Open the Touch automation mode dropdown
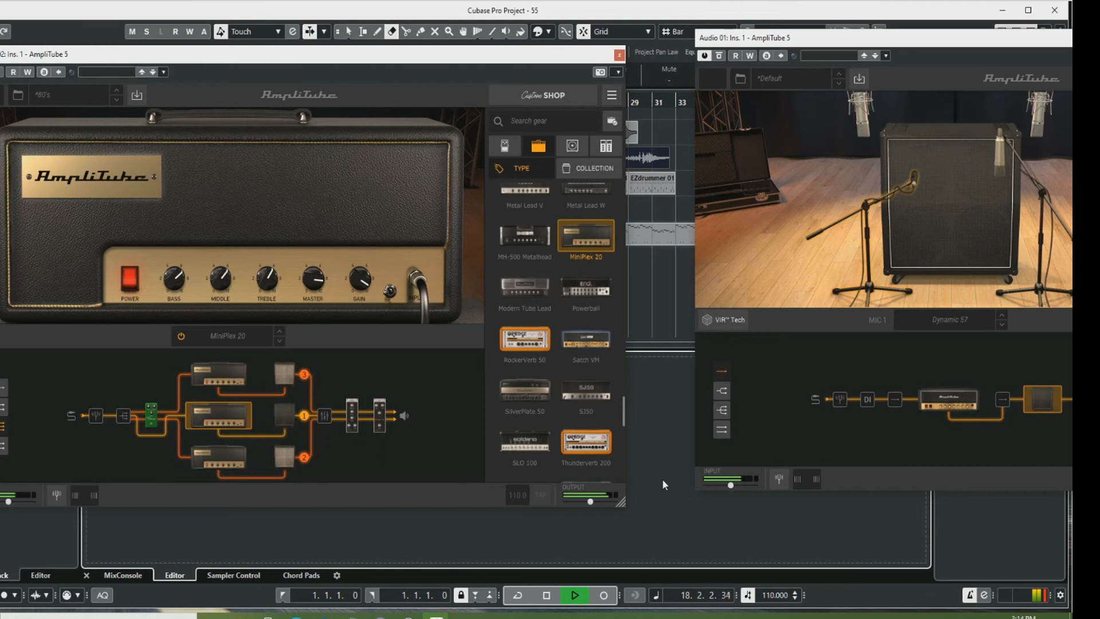1100x619 pixels. point(256,32)
